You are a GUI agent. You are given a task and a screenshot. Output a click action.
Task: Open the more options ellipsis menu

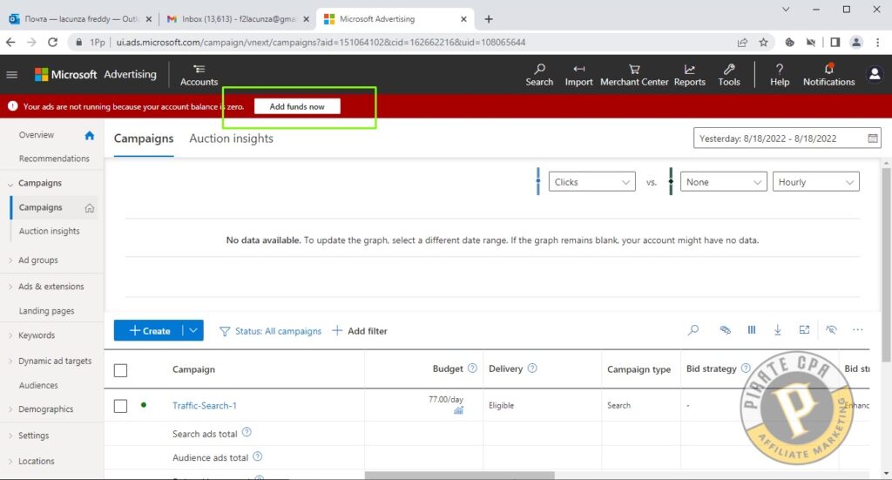tap(857, 330)
